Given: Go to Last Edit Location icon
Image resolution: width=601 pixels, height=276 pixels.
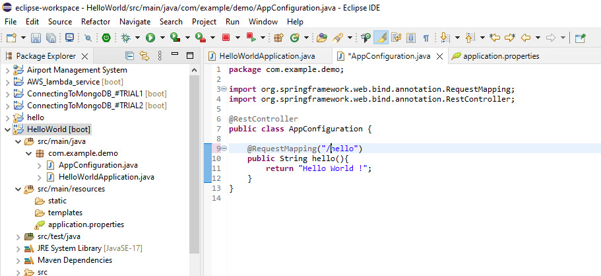Looking at the screenshot, I should (x=495, y=38).
